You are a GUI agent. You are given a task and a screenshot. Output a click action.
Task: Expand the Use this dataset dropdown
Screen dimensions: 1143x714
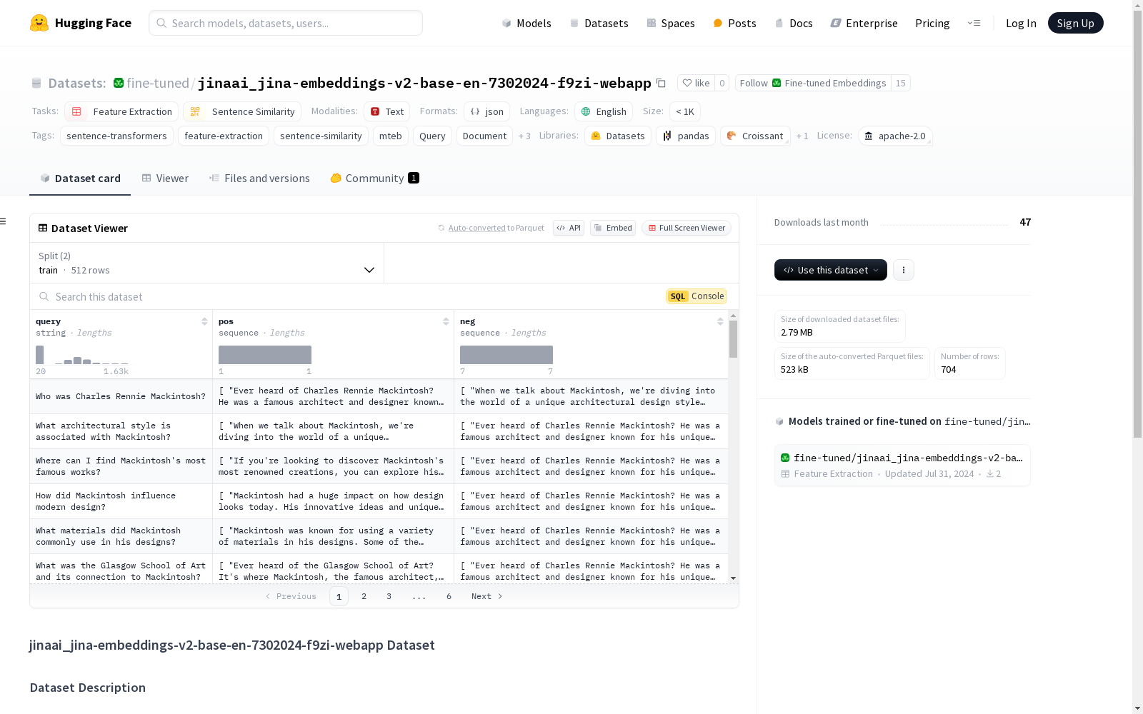pos(831,270)
